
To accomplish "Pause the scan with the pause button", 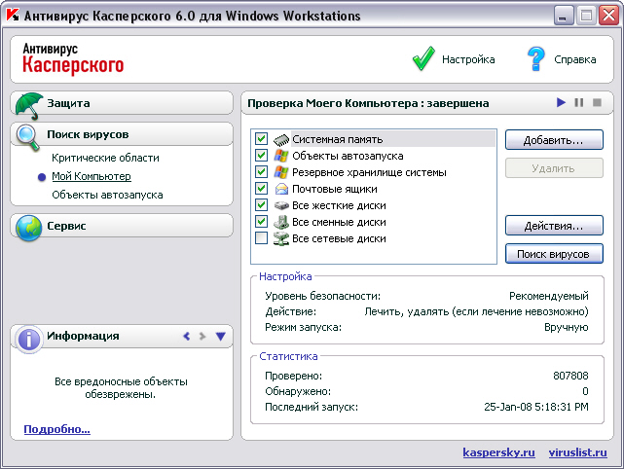I will click(x=579, y=102).
